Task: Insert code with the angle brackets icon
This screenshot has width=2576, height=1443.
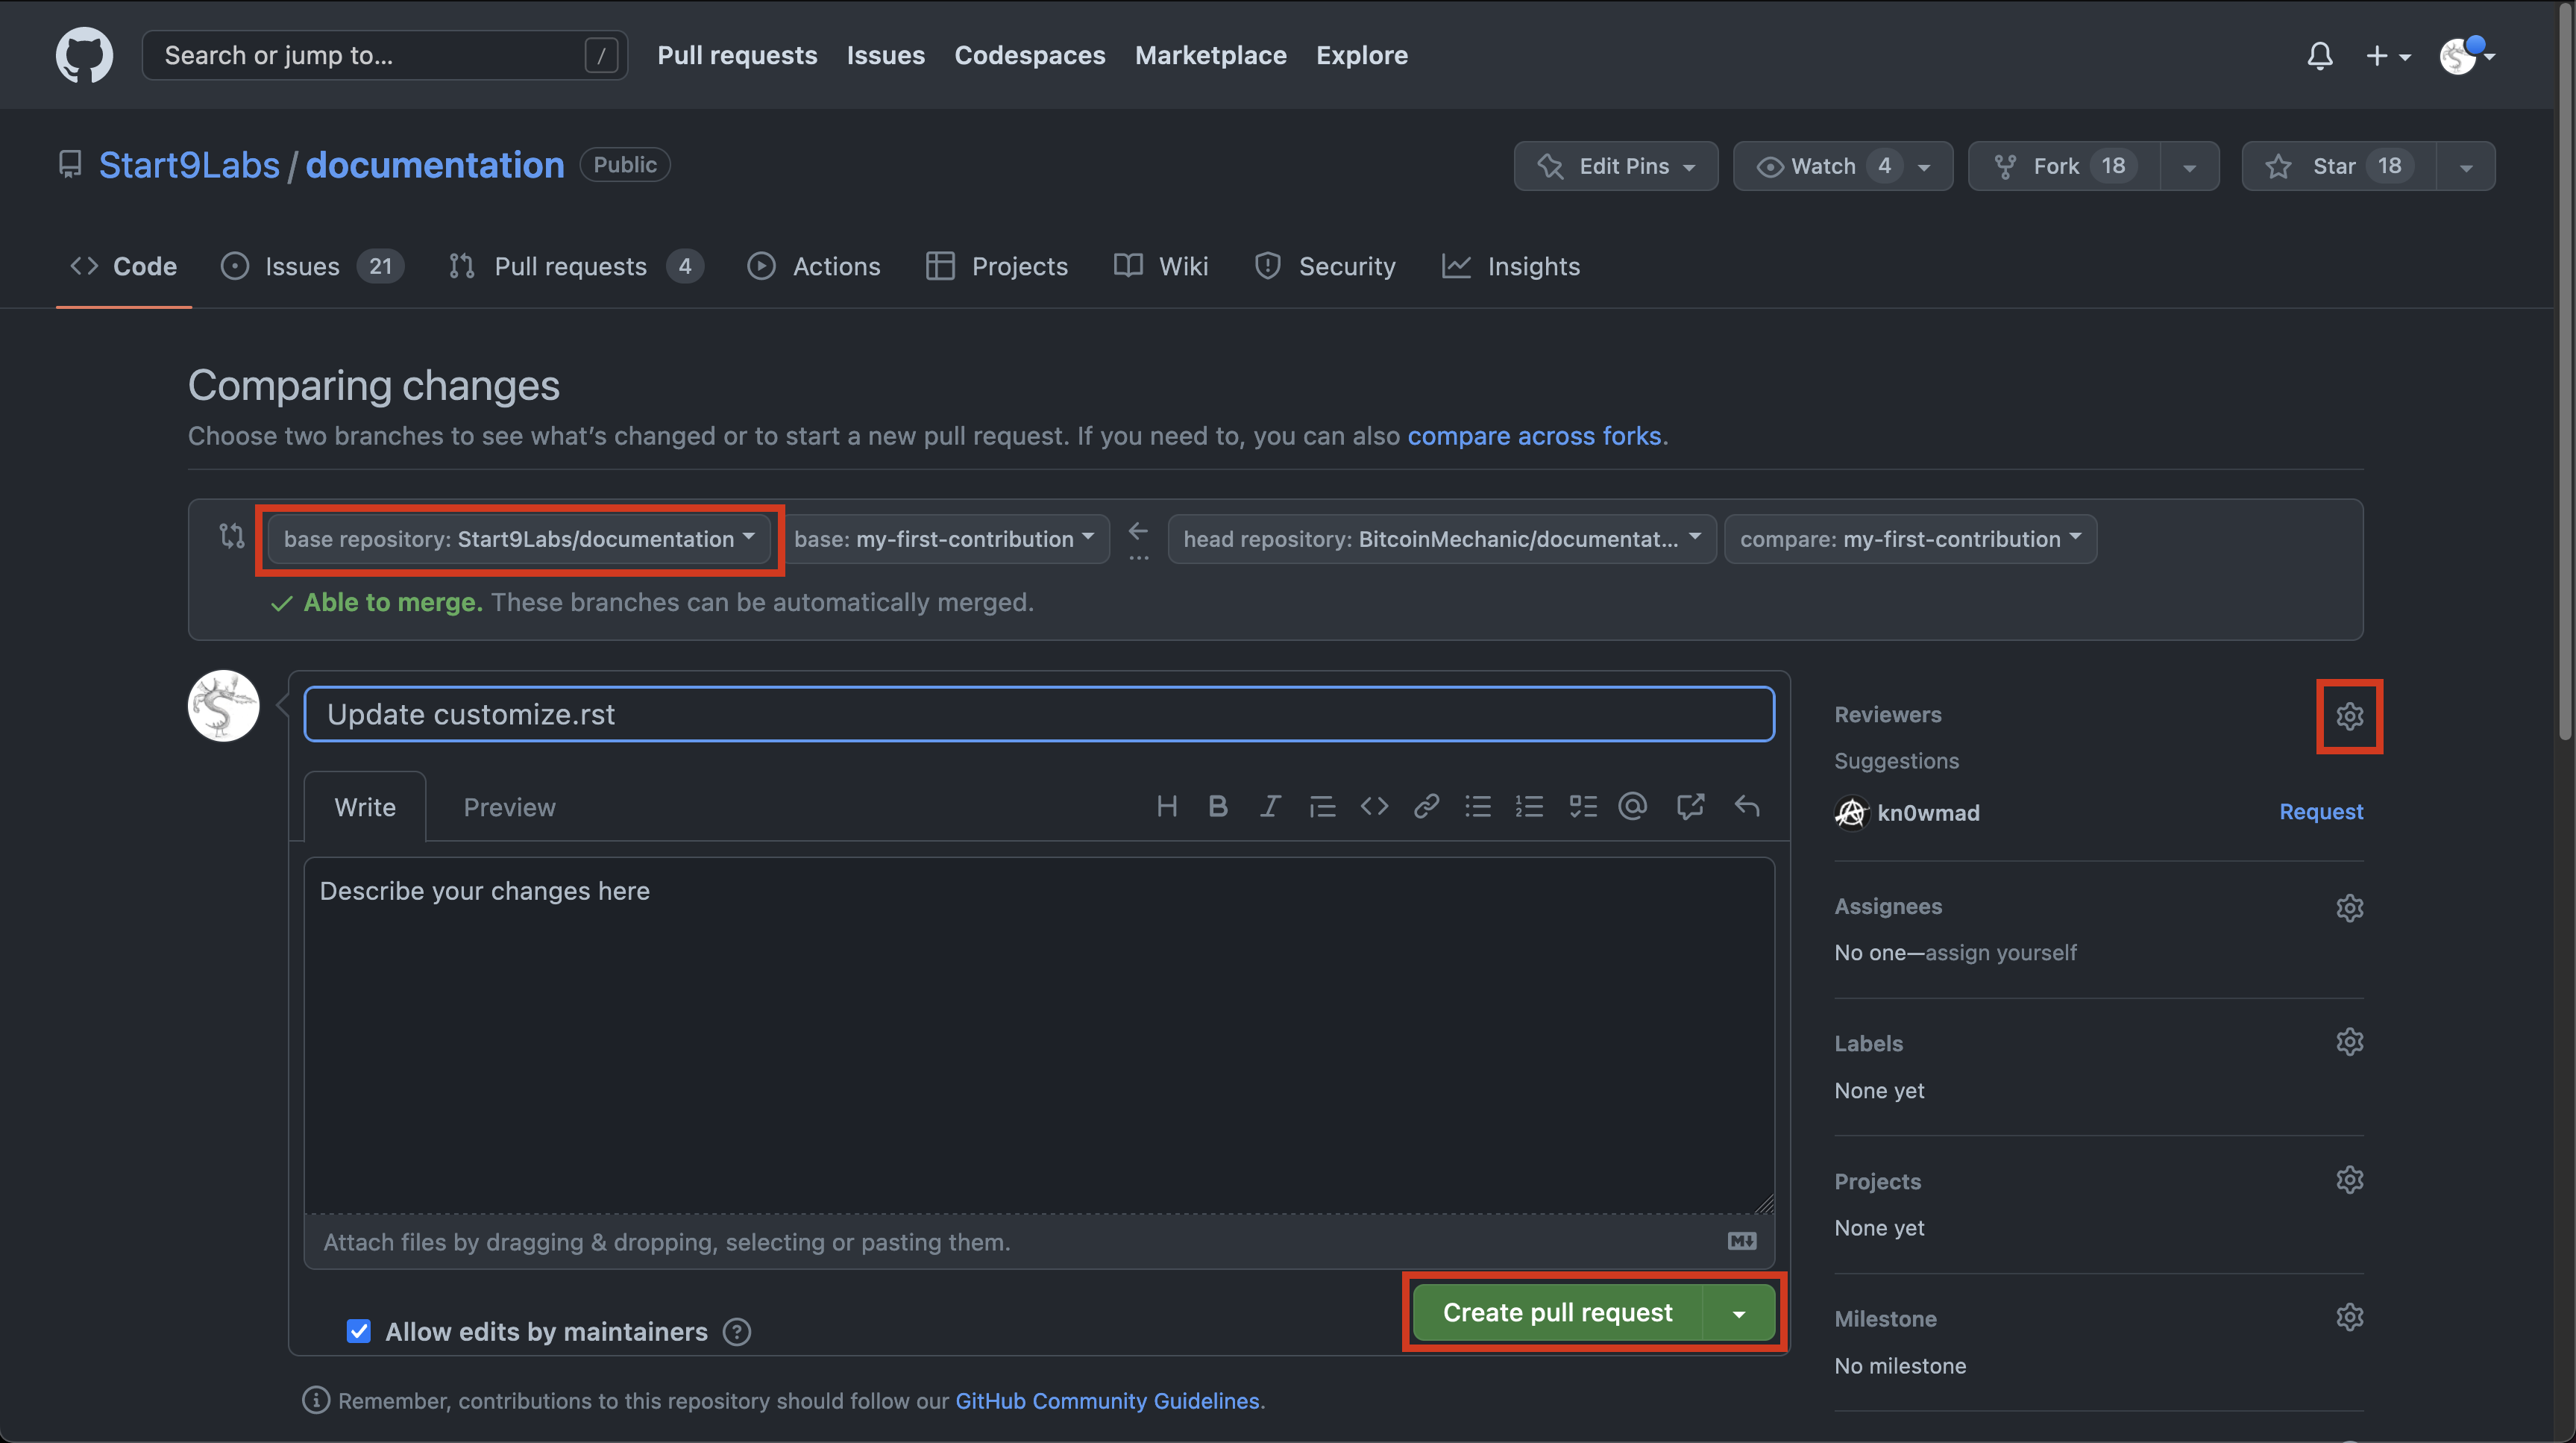Action: [x=1374, y=807]
